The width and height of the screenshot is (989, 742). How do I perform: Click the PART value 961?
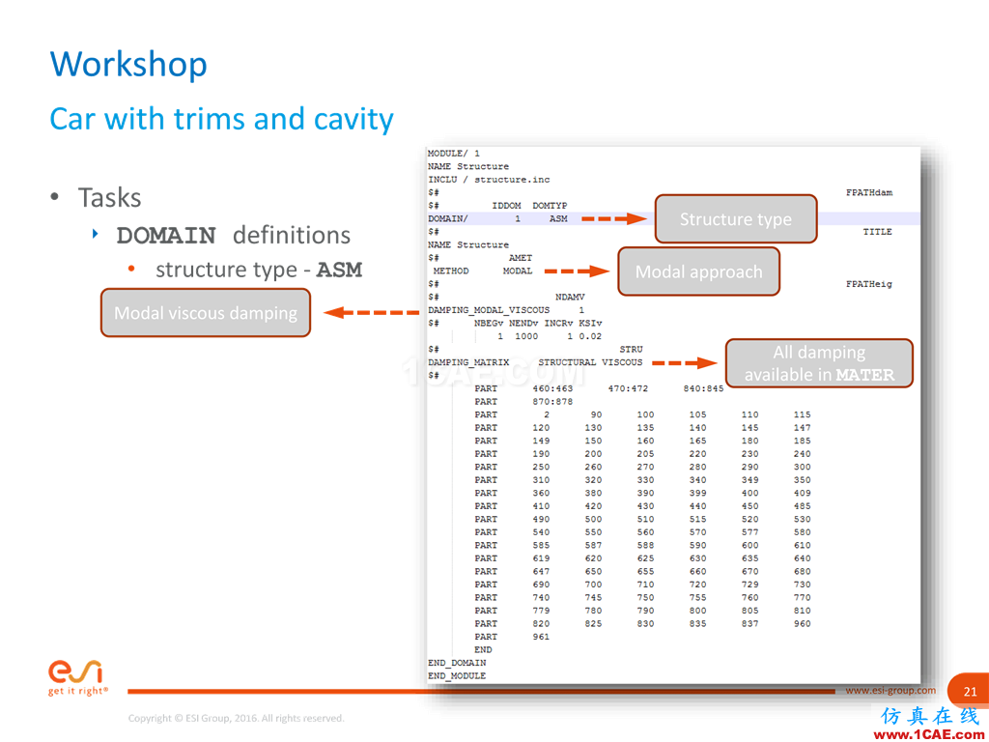[541, 637]
